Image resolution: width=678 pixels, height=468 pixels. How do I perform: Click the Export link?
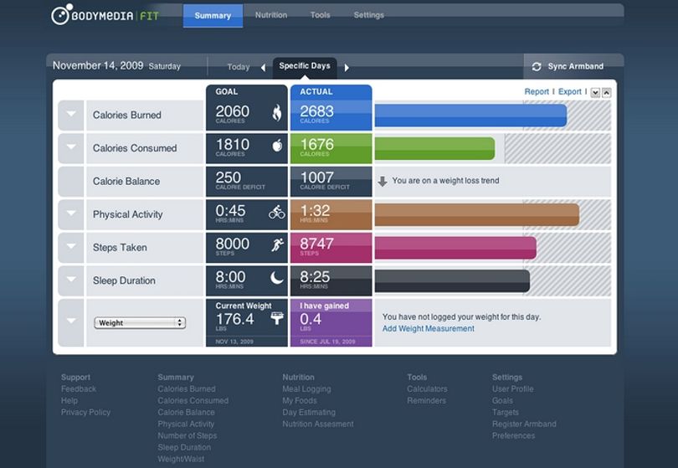pos(570,92)
